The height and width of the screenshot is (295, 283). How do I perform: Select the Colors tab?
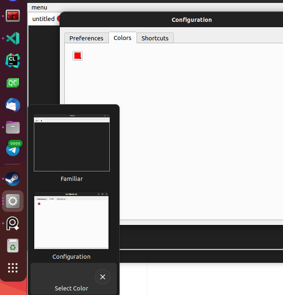(123, 38)
